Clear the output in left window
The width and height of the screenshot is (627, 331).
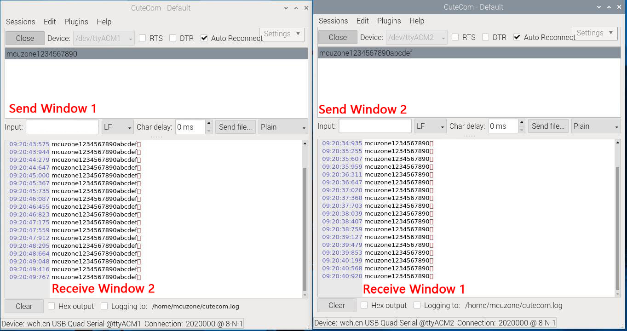point(24,306)
